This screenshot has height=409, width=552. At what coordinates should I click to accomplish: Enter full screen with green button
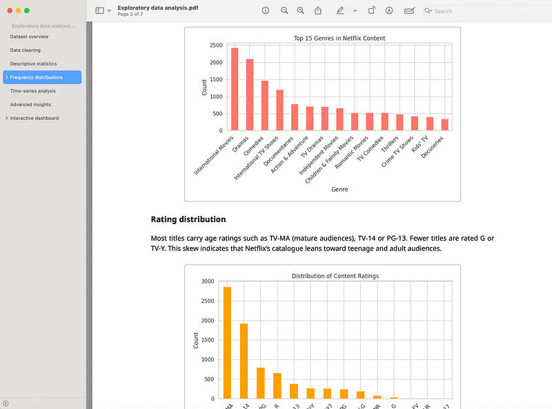[27, 10]
